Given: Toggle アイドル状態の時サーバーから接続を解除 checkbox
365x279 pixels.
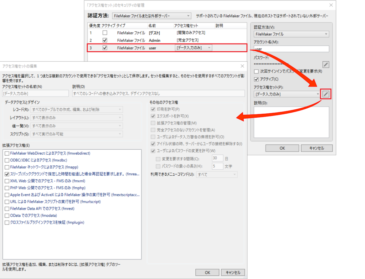Looking at the screenshot, I should click(153, 144).
